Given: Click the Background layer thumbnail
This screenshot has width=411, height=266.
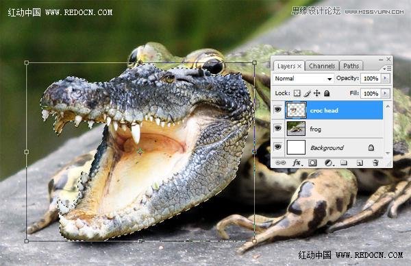Looking at the screenshot, I should (x=296, y=147).
